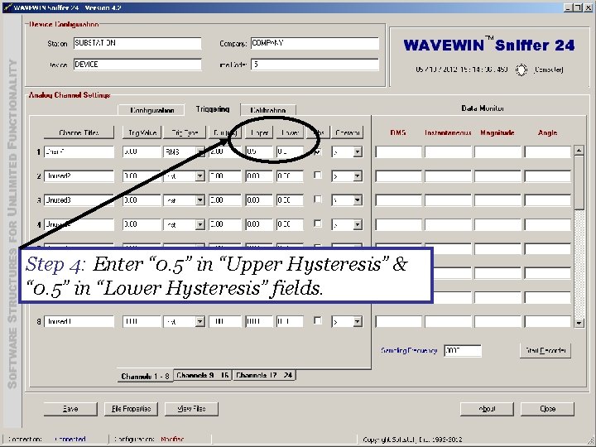
Task: Click the Duration field for channel 4
Action: (225, 224)
